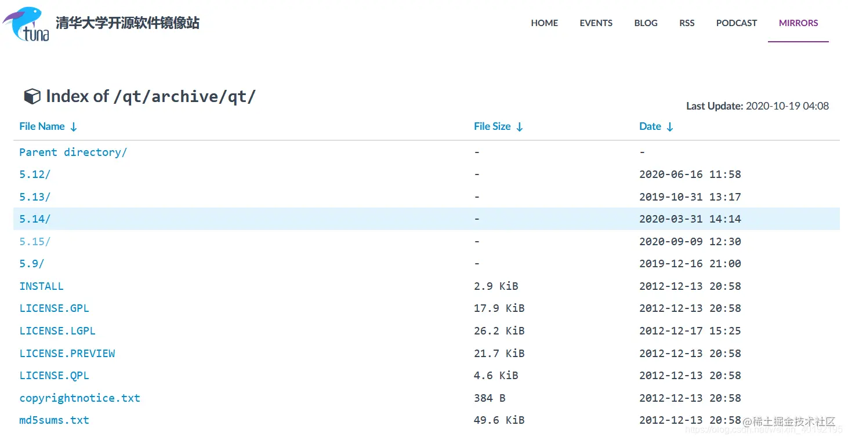Viewport: 848px width, 440px height.
Task: Open LICENSE.GPL file link
Action: point(54,308)
